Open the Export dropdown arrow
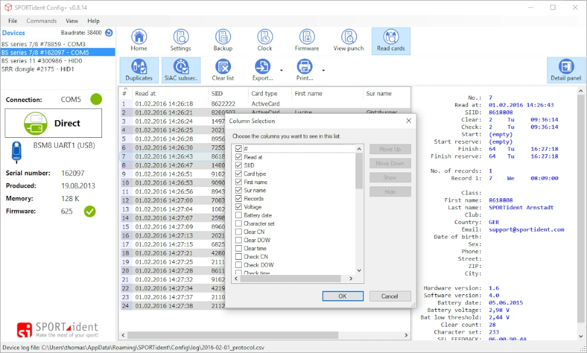This screenshot has height=353, width=587. coord(281,70)
